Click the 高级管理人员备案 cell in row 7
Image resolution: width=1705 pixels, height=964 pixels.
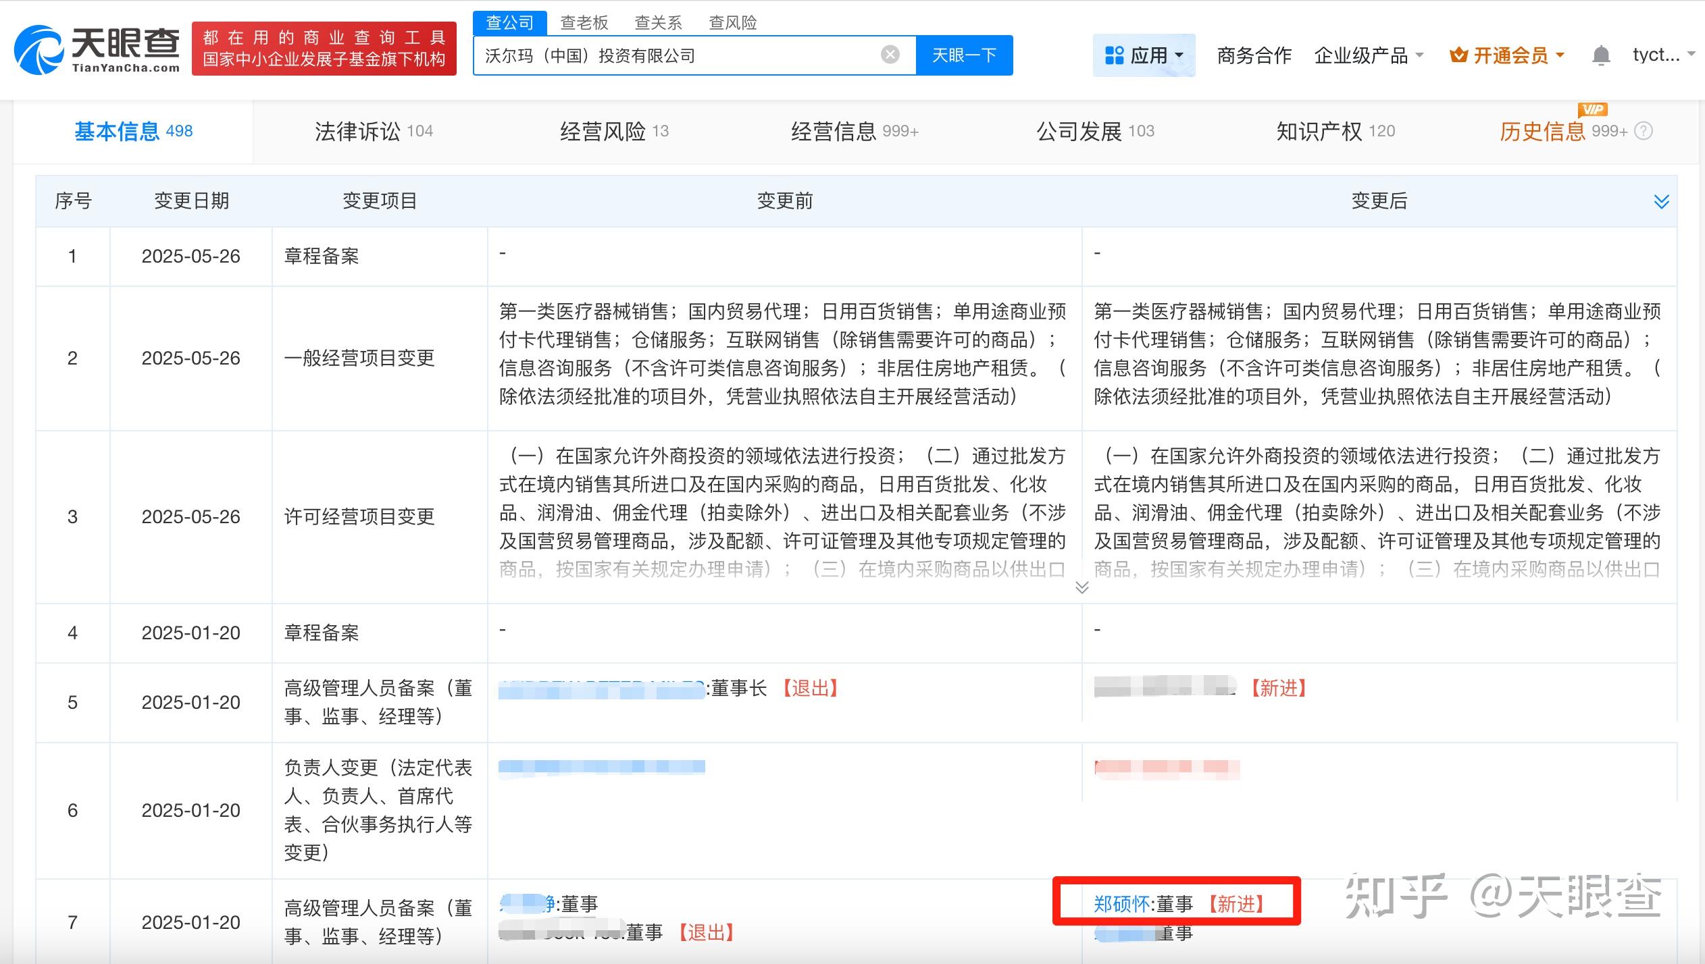378,922
